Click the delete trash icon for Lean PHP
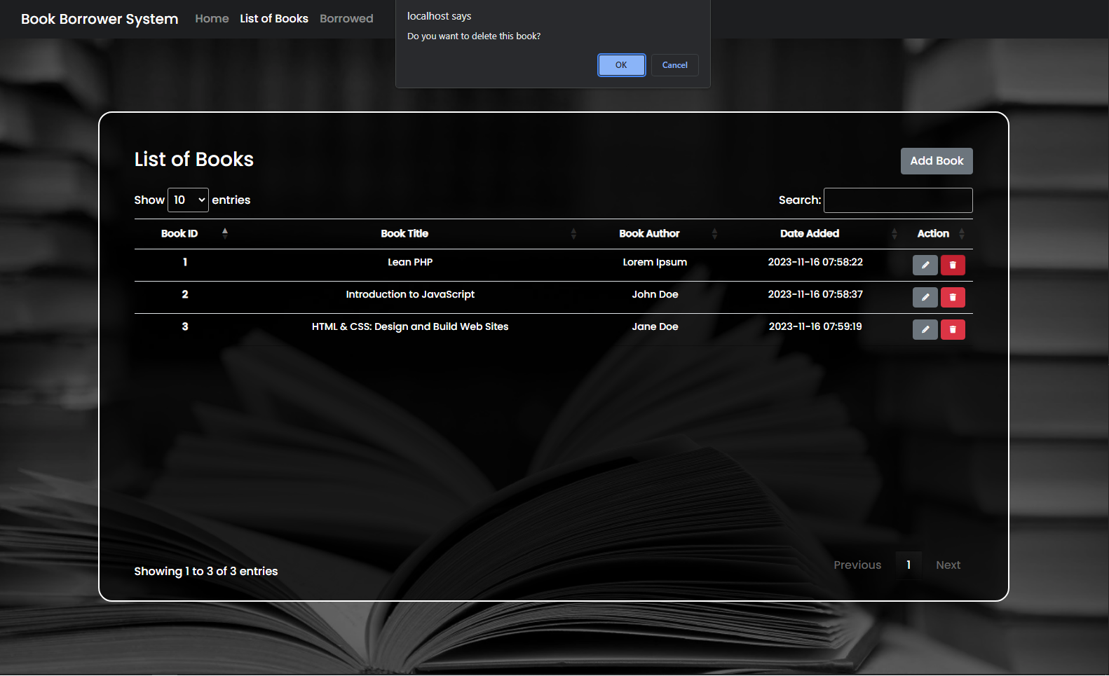1109x676 pixels. tap(953, 265)
